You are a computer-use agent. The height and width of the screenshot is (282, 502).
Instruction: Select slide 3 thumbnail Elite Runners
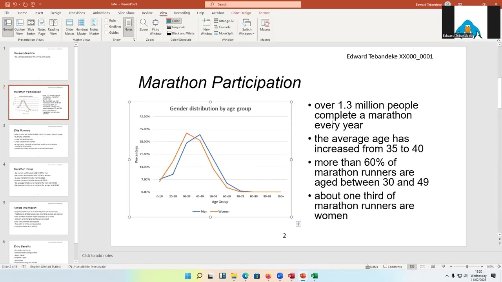click(38, 141)
